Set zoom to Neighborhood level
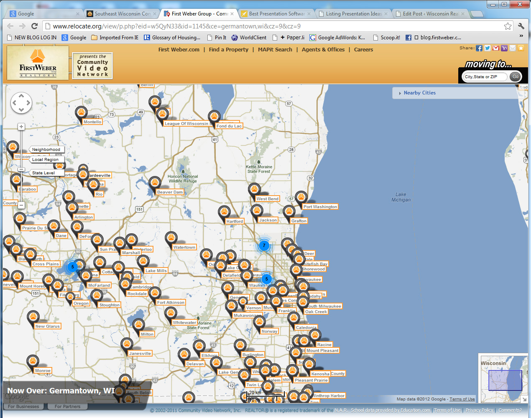Image resolution: width=531 pixels, height=418 pixels. [x=46, y=149]
